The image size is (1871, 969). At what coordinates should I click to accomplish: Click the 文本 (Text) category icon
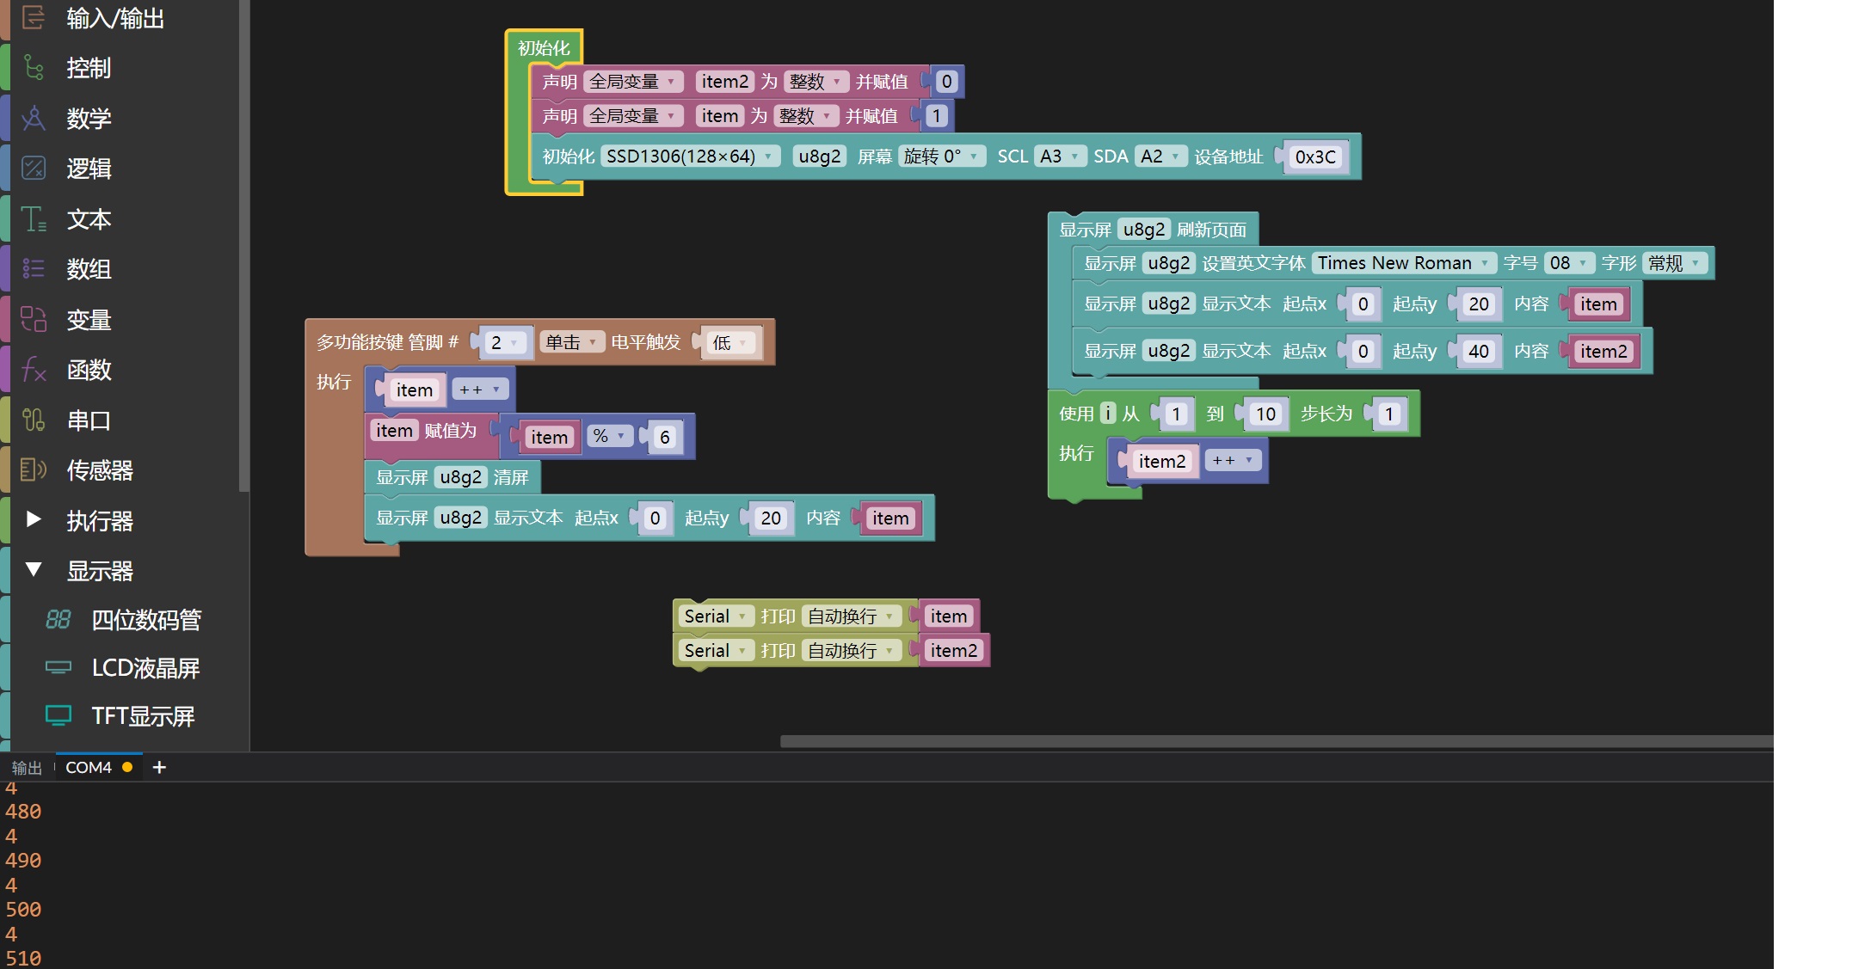(33, 218)
